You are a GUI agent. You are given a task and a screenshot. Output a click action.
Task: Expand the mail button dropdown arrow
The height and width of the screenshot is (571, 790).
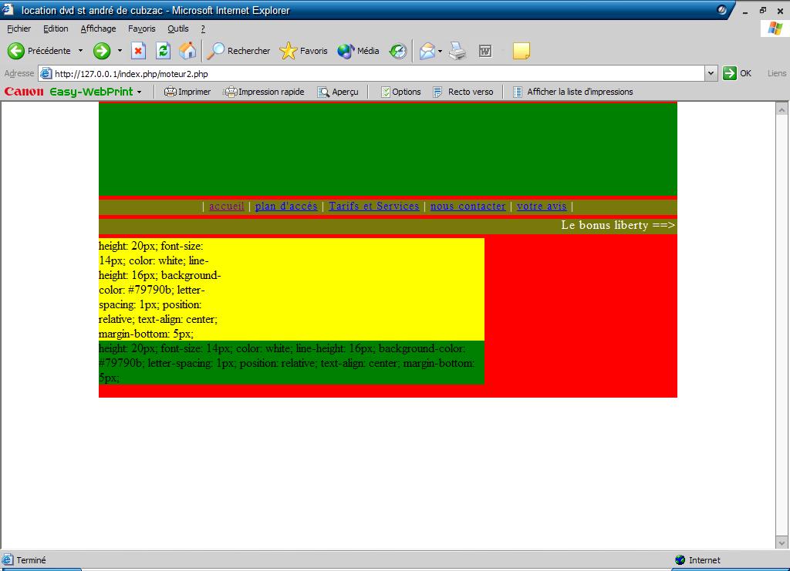click(440, 51)
